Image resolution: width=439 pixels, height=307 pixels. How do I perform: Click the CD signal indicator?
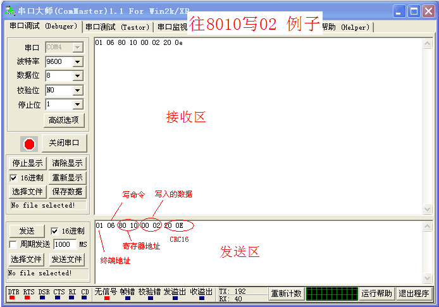tap(85, 294)
